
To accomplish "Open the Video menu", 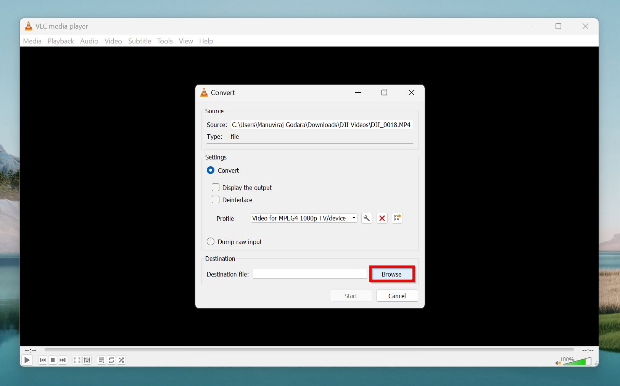I will (x=113, y=41).
